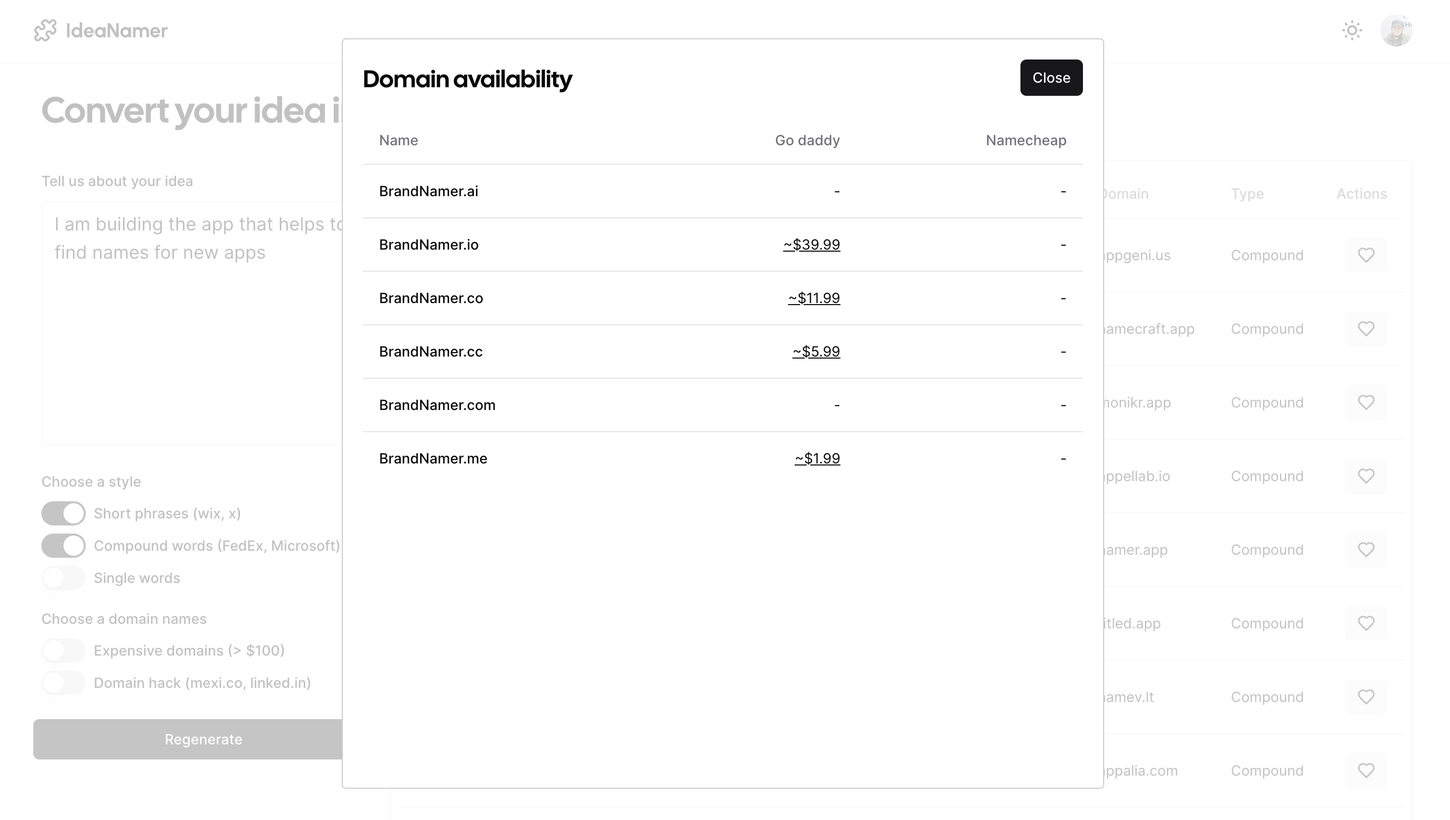Click the IdeaNamer puzzle logo icon

pos(45,30)
